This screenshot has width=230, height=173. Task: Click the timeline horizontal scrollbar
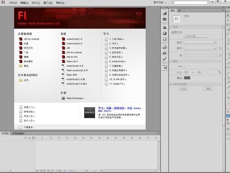pyautogui.click(x=129, y=171)
